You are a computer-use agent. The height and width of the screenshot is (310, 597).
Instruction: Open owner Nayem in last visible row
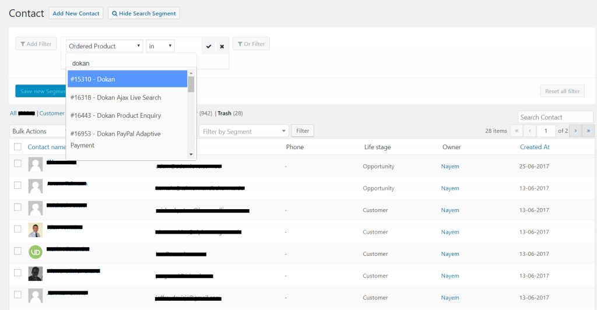pos(450,297)
